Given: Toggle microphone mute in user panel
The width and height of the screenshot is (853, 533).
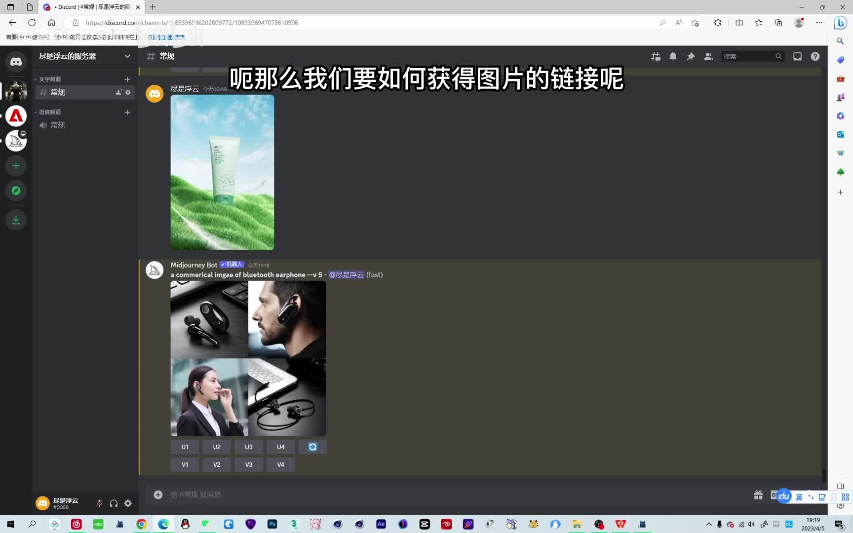Looking at the screenshot, I should [99, 503].
